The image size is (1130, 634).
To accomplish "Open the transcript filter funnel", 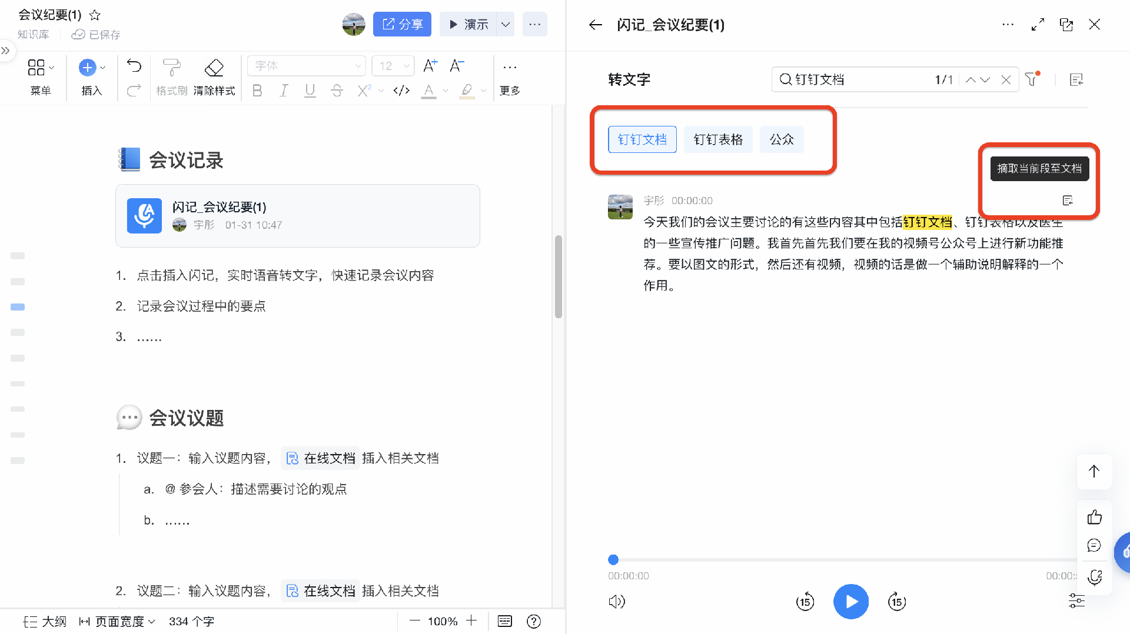I will (x=1032, y=79).
